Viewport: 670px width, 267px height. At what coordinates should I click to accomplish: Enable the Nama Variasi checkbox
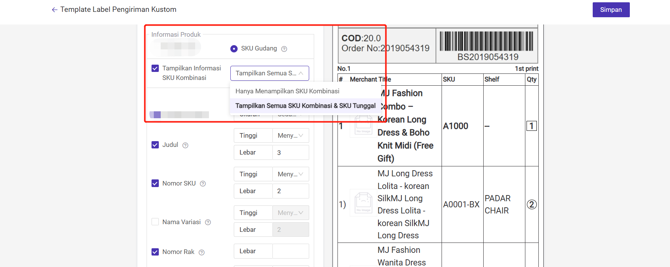[155, 222]
